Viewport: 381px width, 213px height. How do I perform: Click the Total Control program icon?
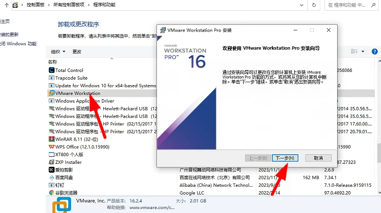tap(52, 71)
